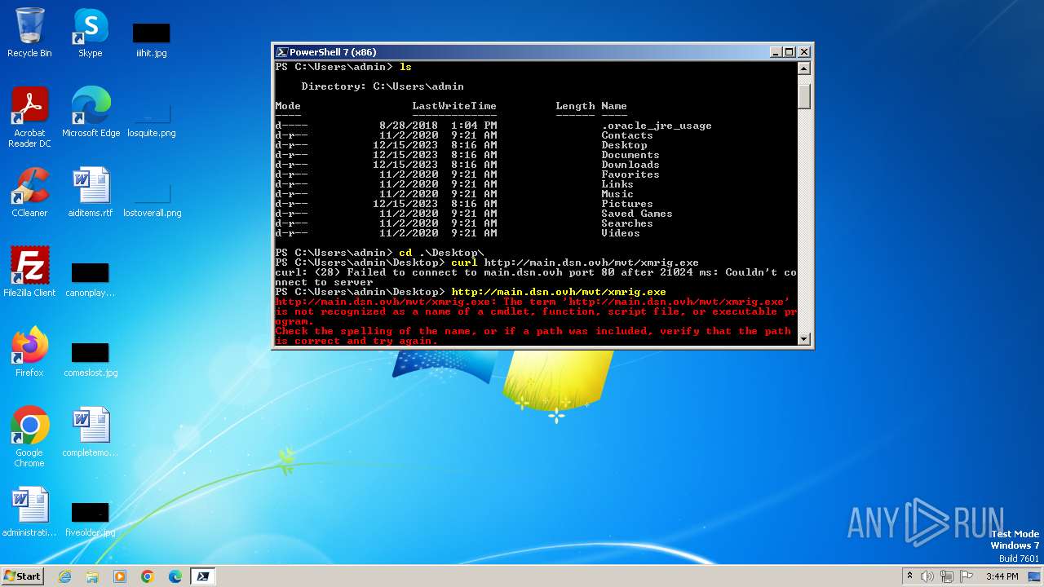
Task: Open the volume control tray icon
Action: 927,576
